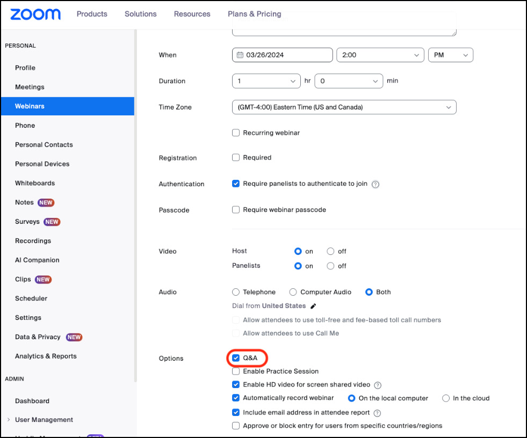This screenshot has height=438, width=527.
Task: Open the Resources menu
Action: pyautogui.click(x=192, y=14)
